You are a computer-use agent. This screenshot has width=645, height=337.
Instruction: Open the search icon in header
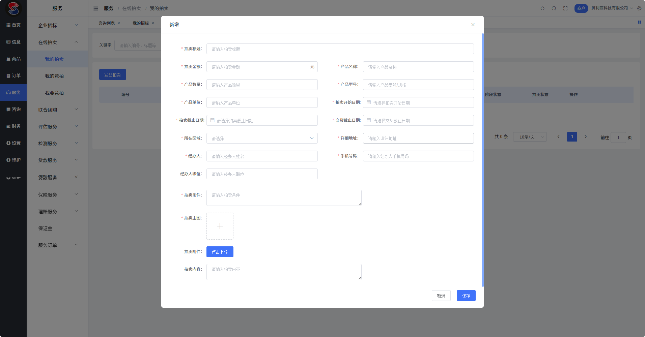point(554,8)
